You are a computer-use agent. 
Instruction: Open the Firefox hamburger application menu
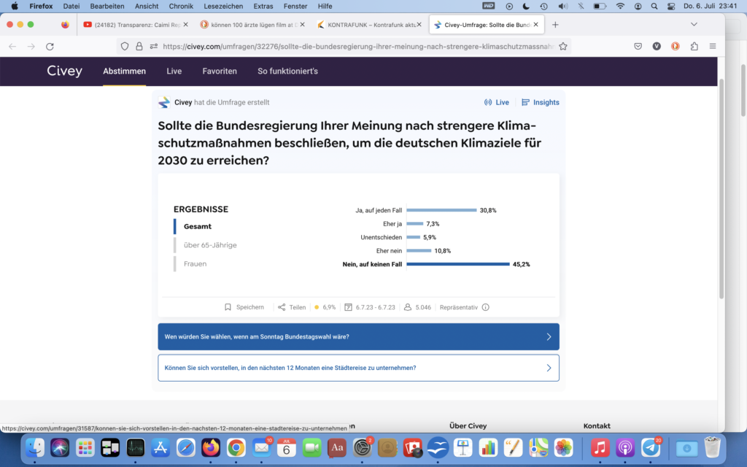pyautogui.click(x=713, y=46)
